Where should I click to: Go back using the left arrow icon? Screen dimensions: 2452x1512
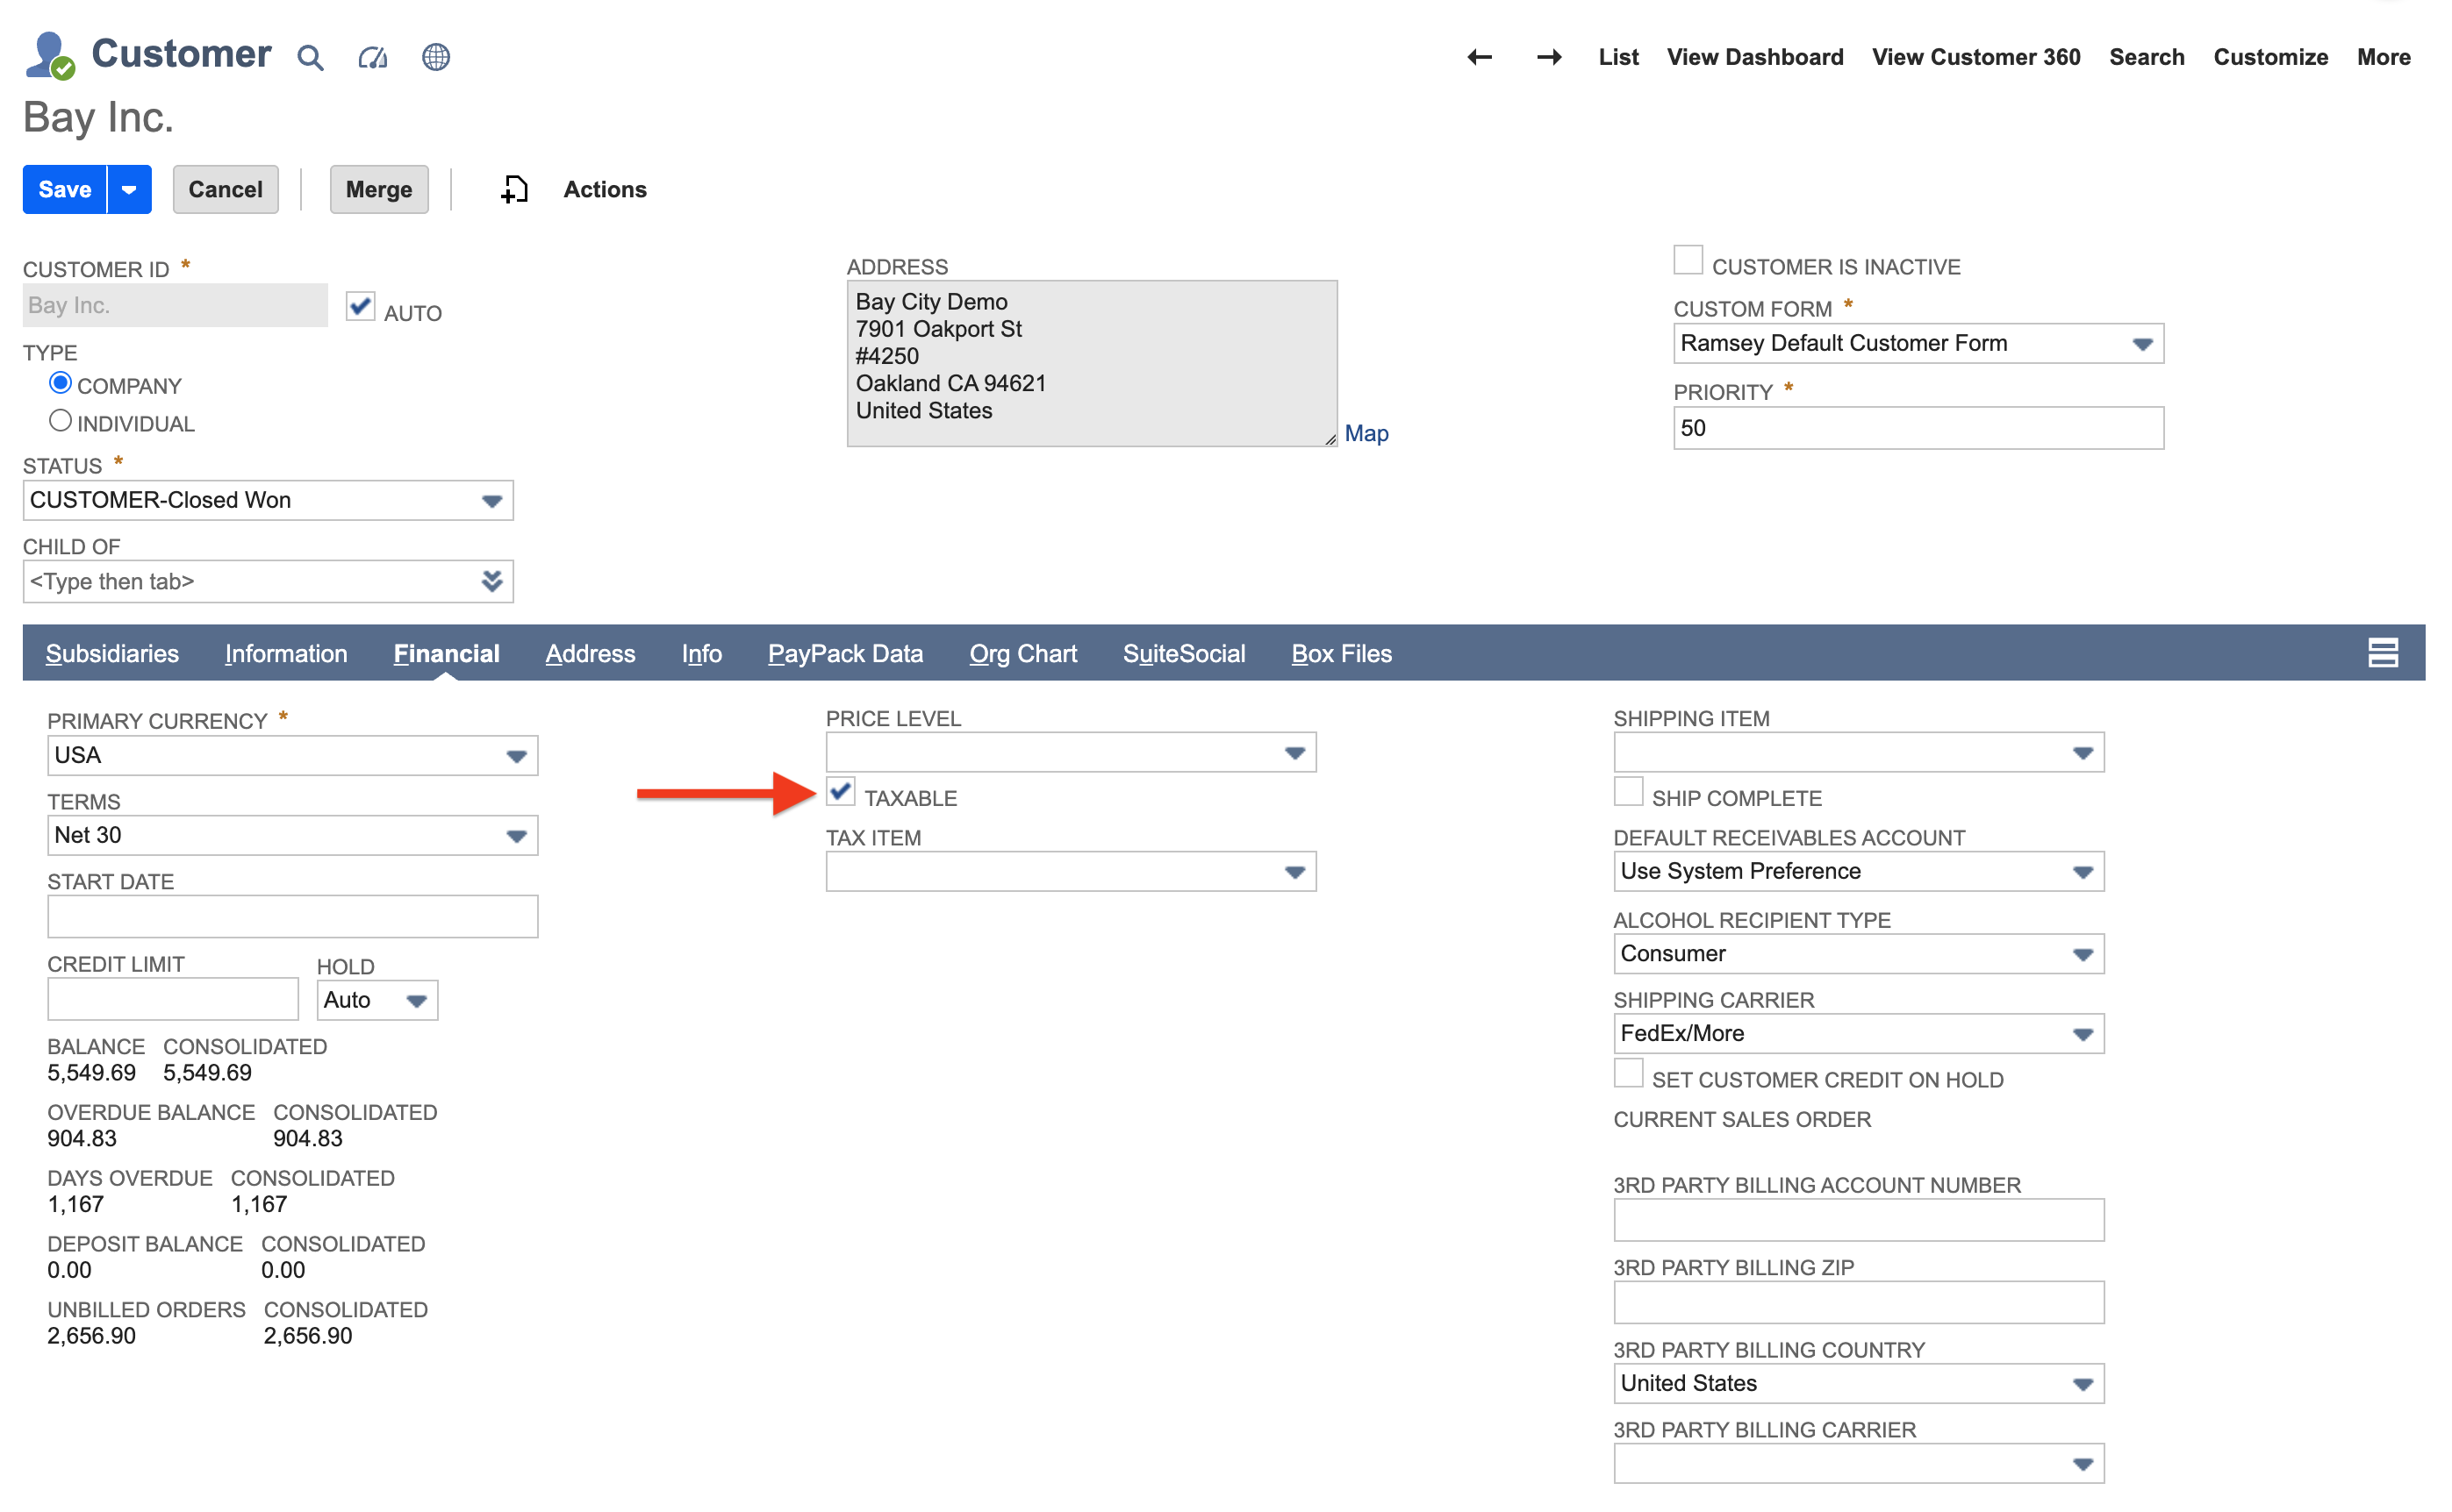[x=1479, y=57]
